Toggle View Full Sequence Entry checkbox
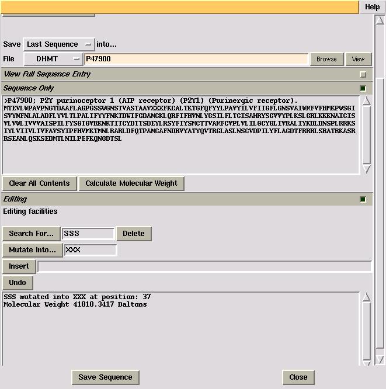Image resolution: width=386 pixels, height=389 pixels. pos(363,75)
